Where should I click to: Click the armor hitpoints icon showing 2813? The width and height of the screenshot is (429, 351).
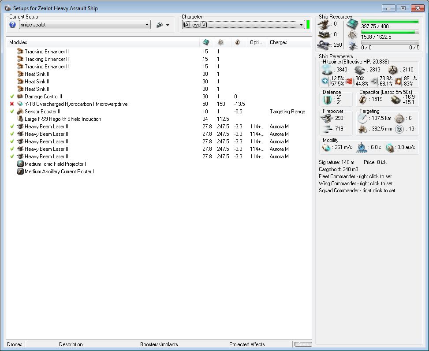(360, 70)
